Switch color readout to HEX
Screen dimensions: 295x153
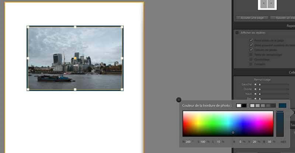pos(283,142)
